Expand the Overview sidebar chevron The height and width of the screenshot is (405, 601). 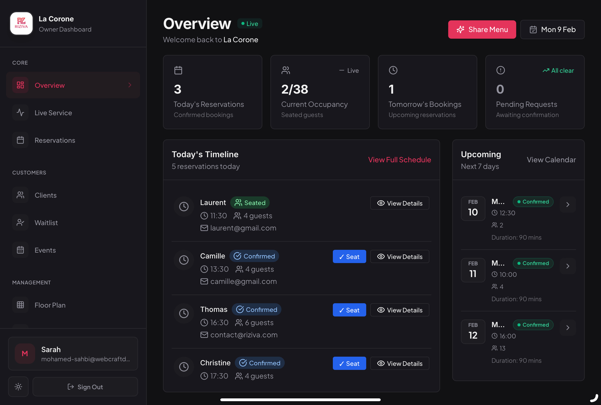130,85
